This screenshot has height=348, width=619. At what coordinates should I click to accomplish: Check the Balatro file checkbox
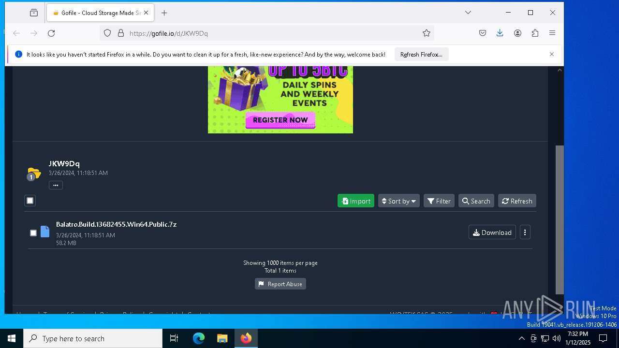click(x=33, y=233)
